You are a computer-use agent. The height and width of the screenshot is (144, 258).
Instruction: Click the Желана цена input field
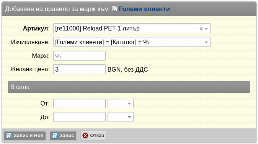pos(79,69)
